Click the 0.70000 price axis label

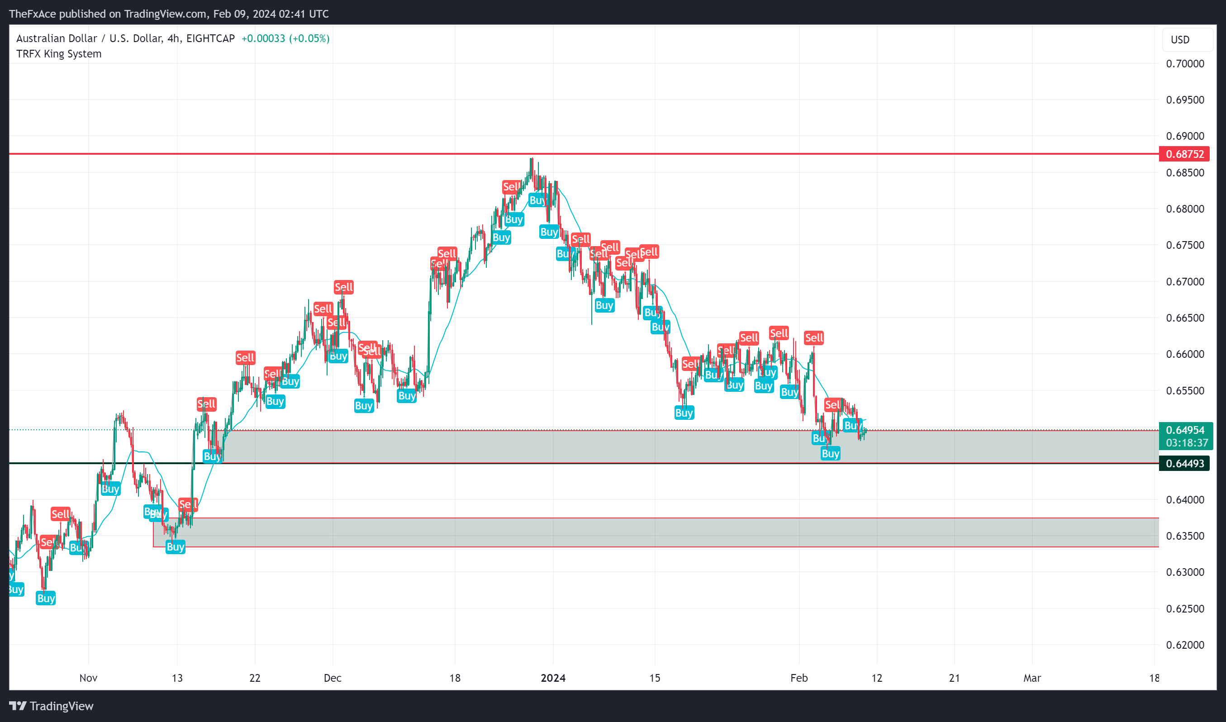[x=1185, y=64]
